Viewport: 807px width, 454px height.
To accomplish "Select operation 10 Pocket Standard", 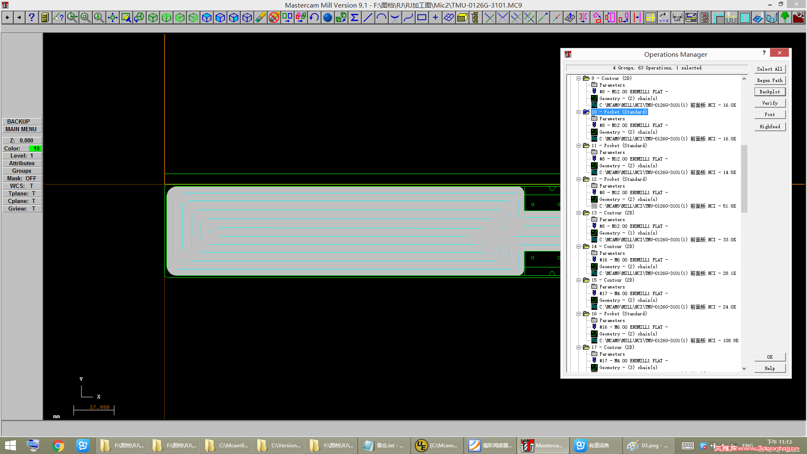I will 619,111.
